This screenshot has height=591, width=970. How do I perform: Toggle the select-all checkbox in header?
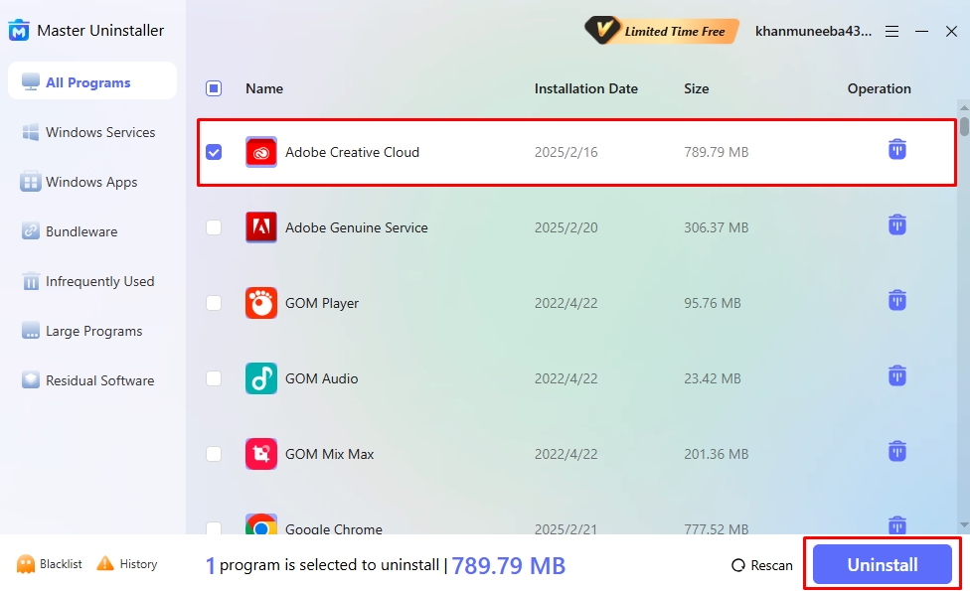[x=214, y=88]
